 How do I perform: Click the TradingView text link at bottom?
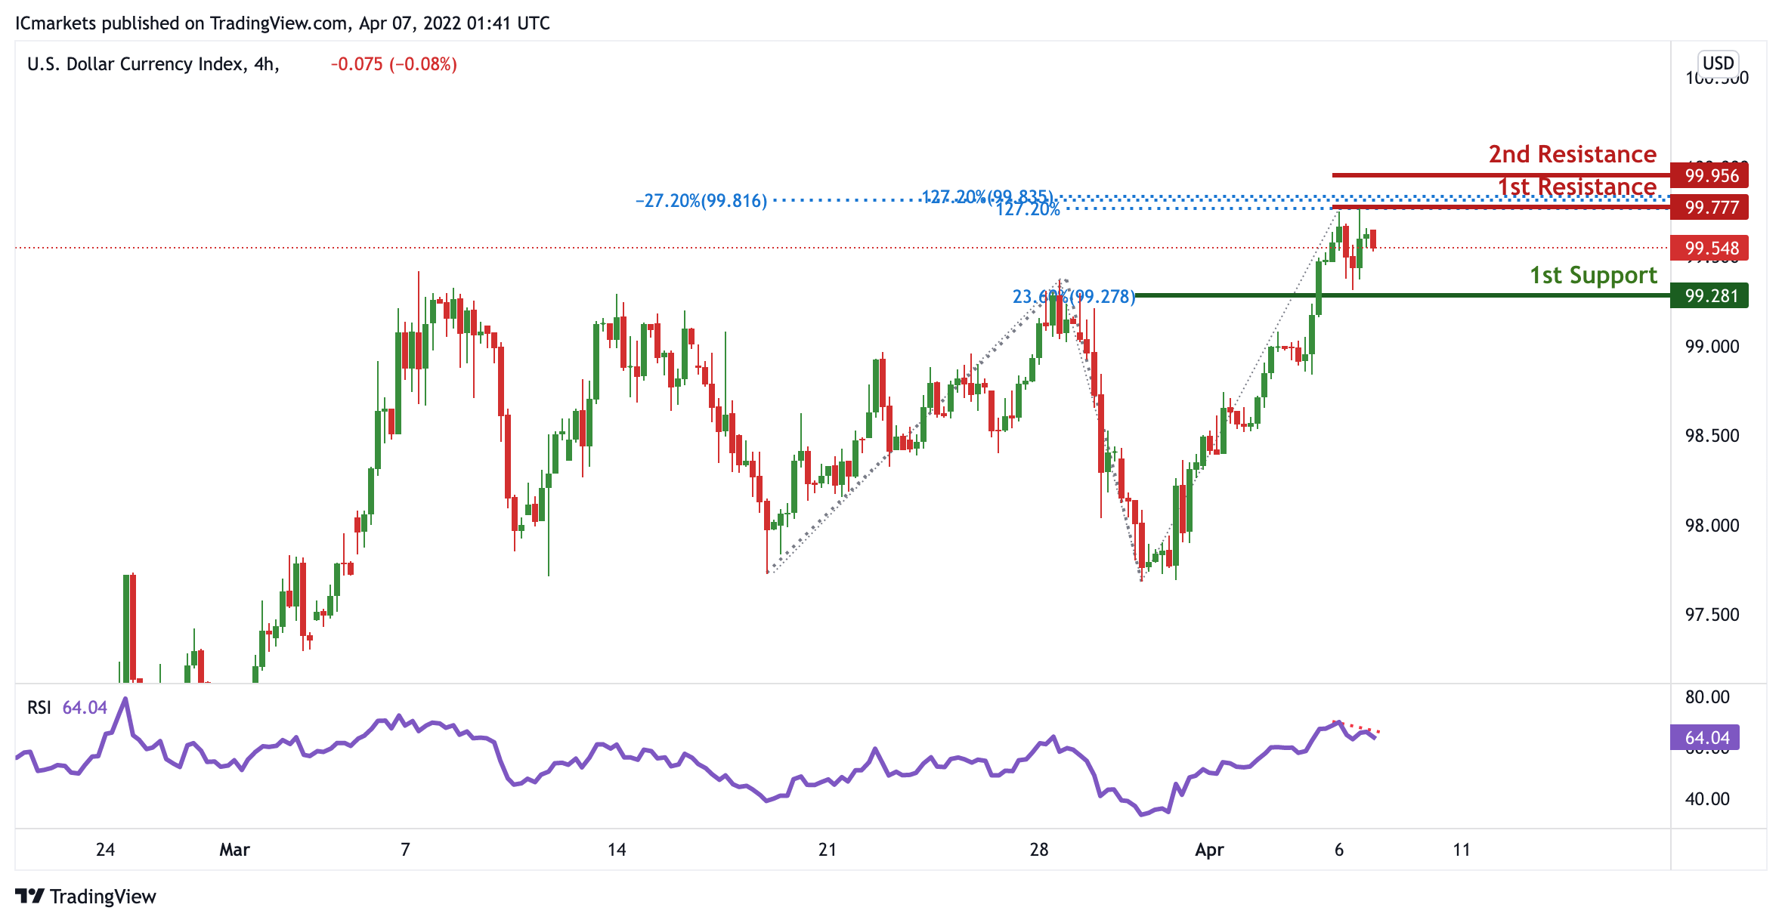tap(103, 897)
